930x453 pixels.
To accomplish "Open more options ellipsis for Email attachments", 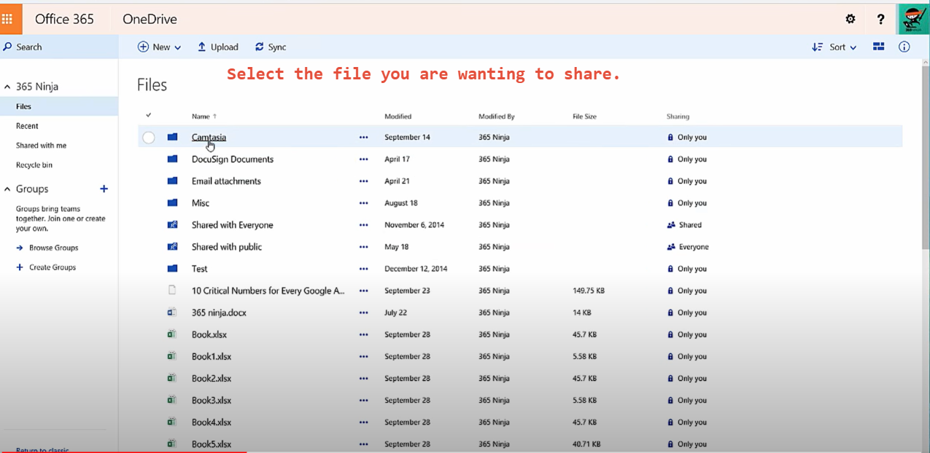I will [363, 181].
